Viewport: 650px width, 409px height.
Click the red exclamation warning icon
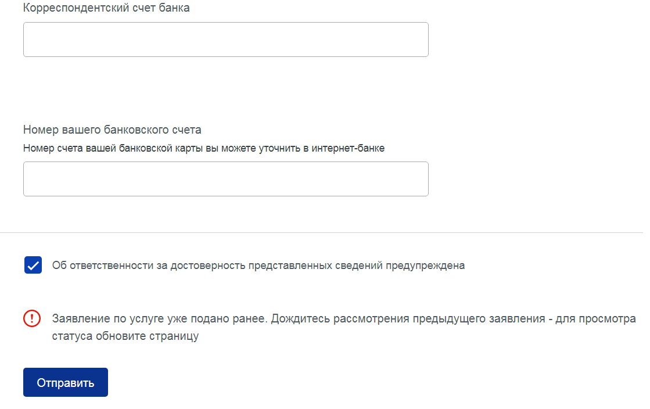click(x=32, y=318)
